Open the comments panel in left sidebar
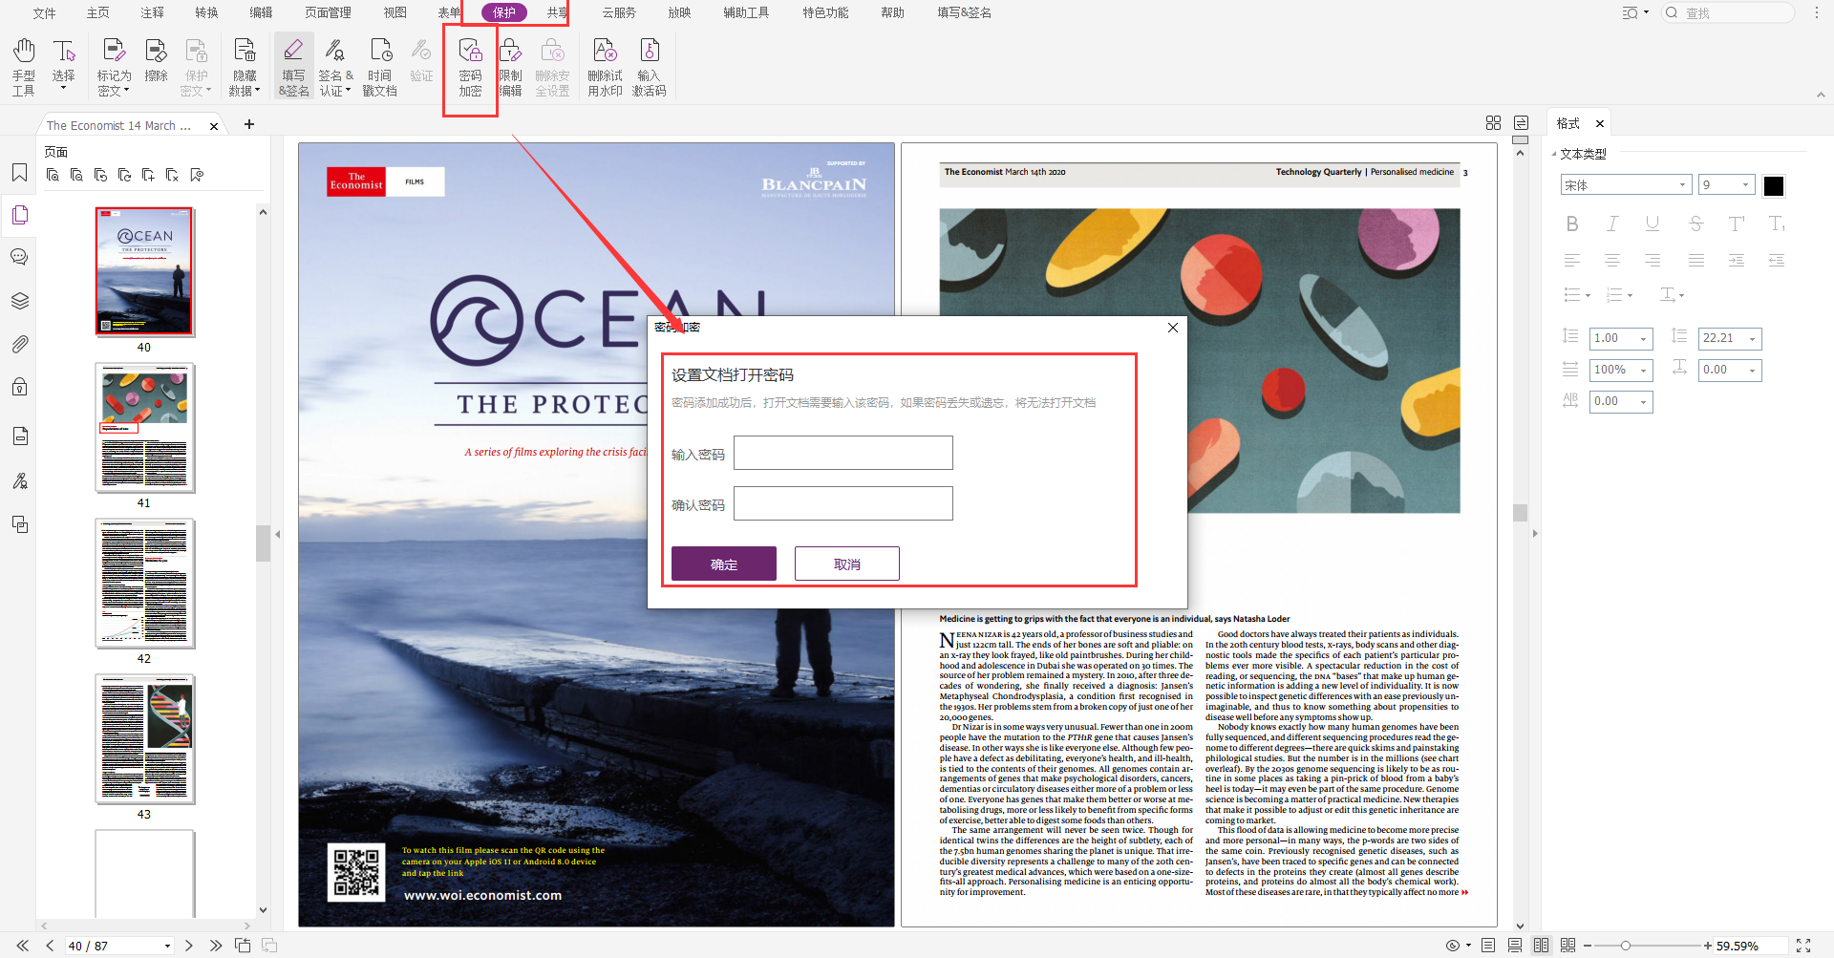Screen dimensions: 1834x958 click(19, 257)
